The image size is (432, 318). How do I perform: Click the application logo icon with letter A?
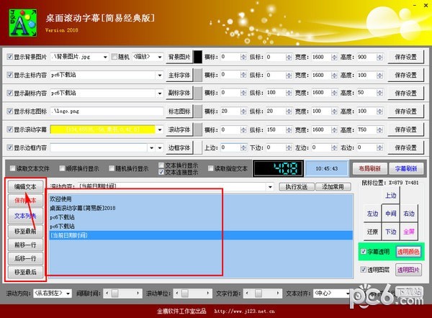tap(23, 22)
